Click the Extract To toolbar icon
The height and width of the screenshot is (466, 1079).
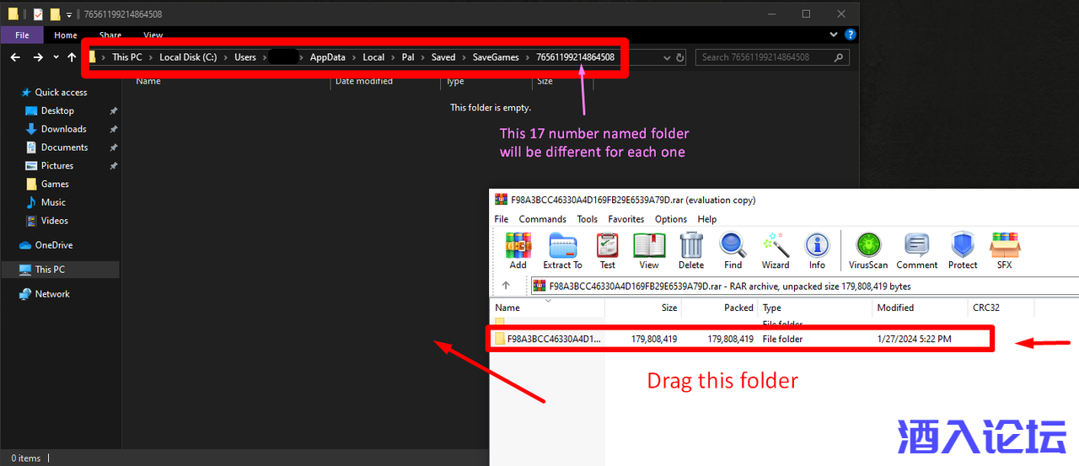(562, 250)
